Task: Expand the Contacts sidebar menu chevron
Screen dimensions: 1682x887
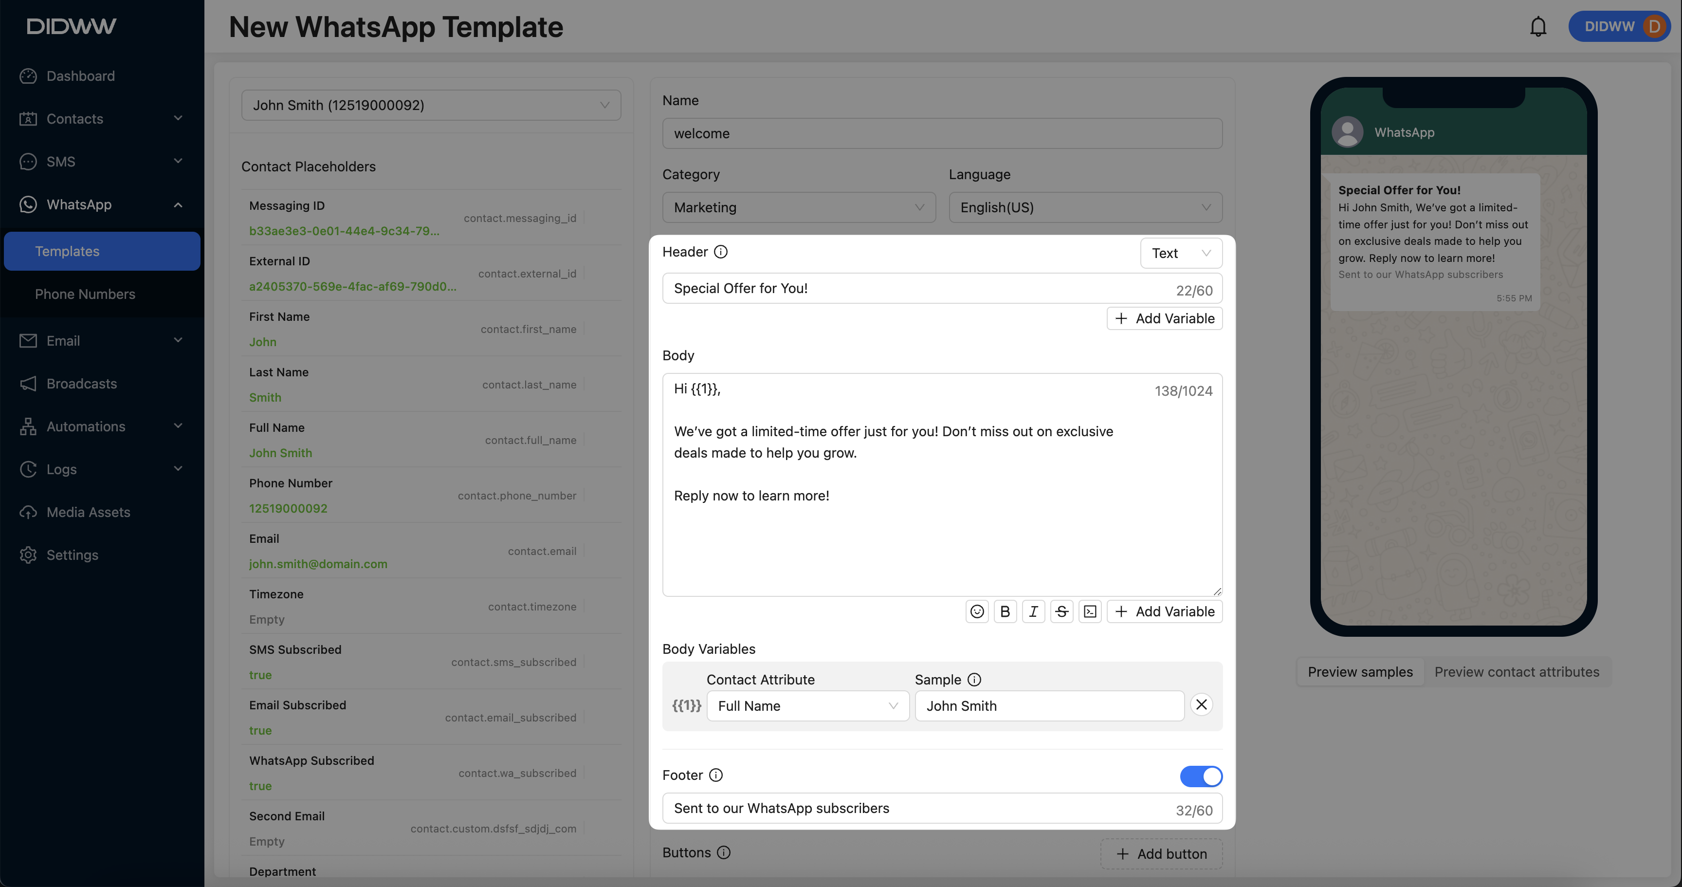Action: tap(178, 118)
